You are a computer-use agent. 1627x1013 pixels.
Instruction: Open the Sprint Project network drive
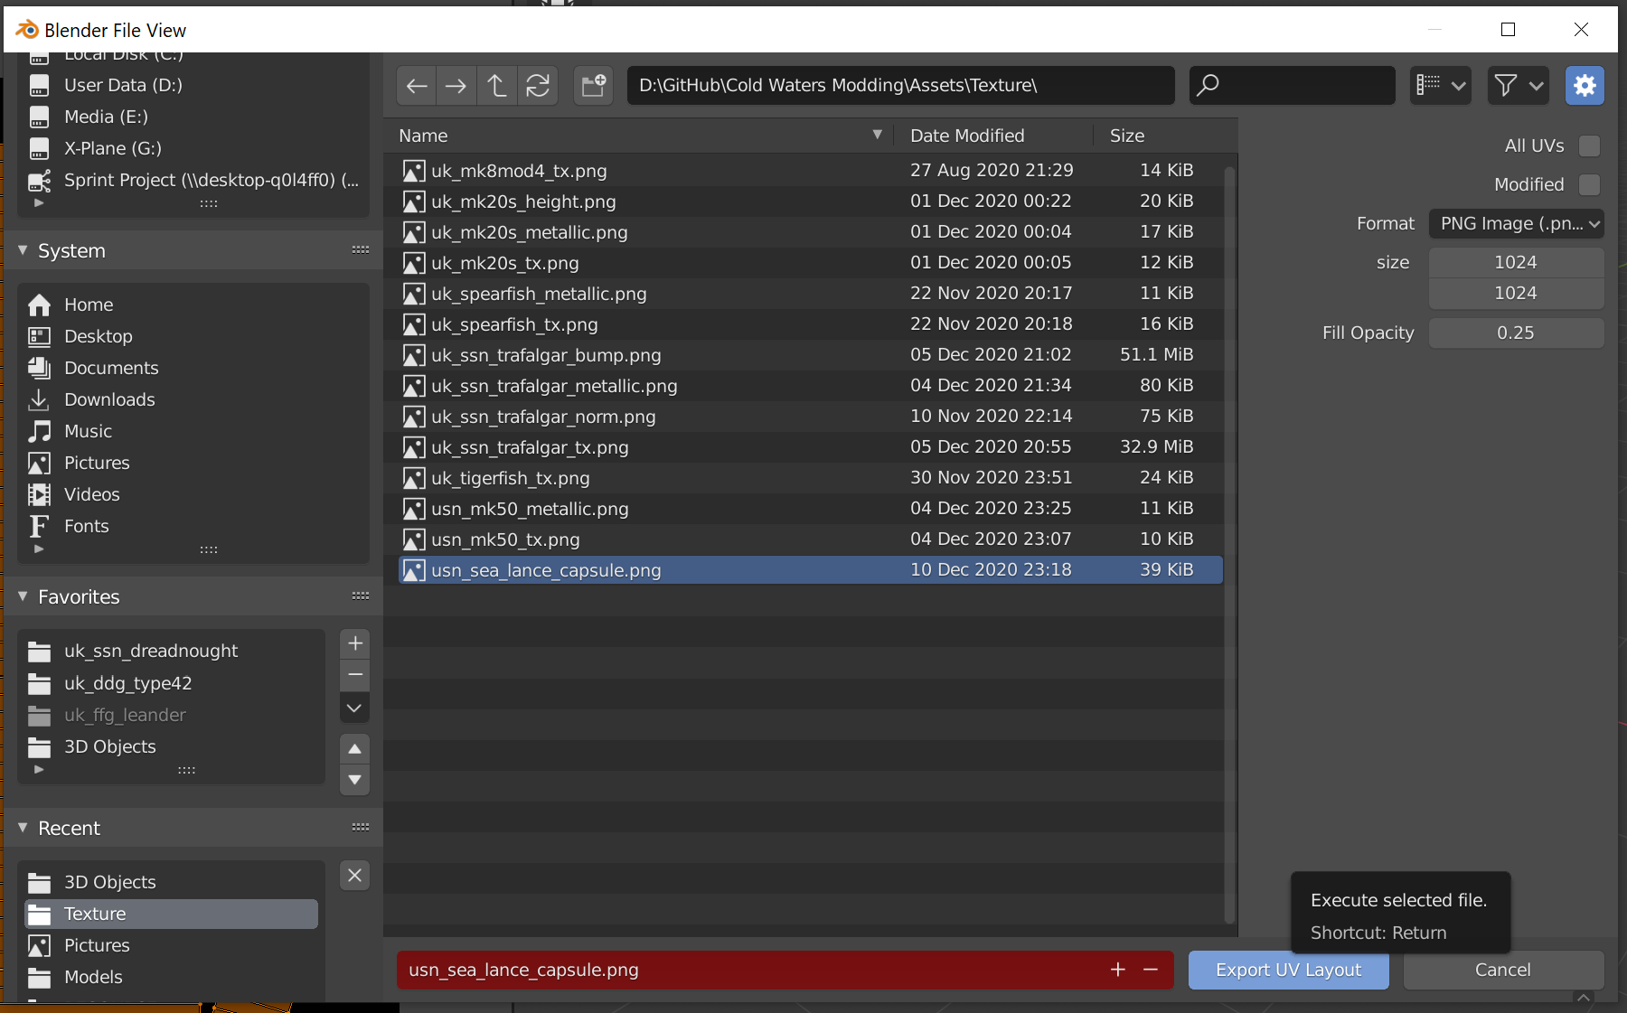coord(193,180)
